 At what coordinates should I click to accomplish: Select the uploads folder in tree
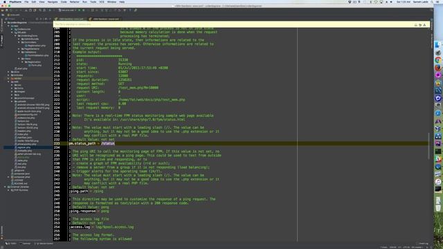point(20,102)
